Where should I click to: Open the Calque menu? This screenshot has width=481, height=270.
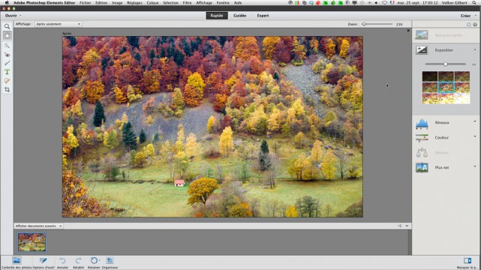tap(152, 3)
